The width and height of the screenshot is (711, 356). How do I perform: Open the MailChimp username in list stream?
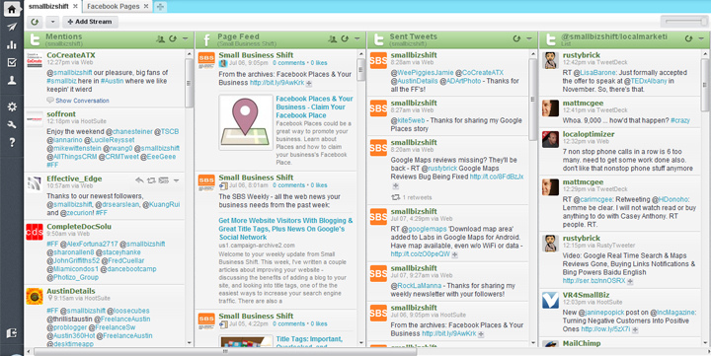(x=582, y=343)
